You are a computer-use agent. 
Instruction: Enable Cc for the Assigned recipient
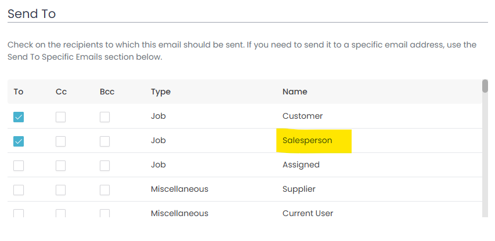pos(60,166)
